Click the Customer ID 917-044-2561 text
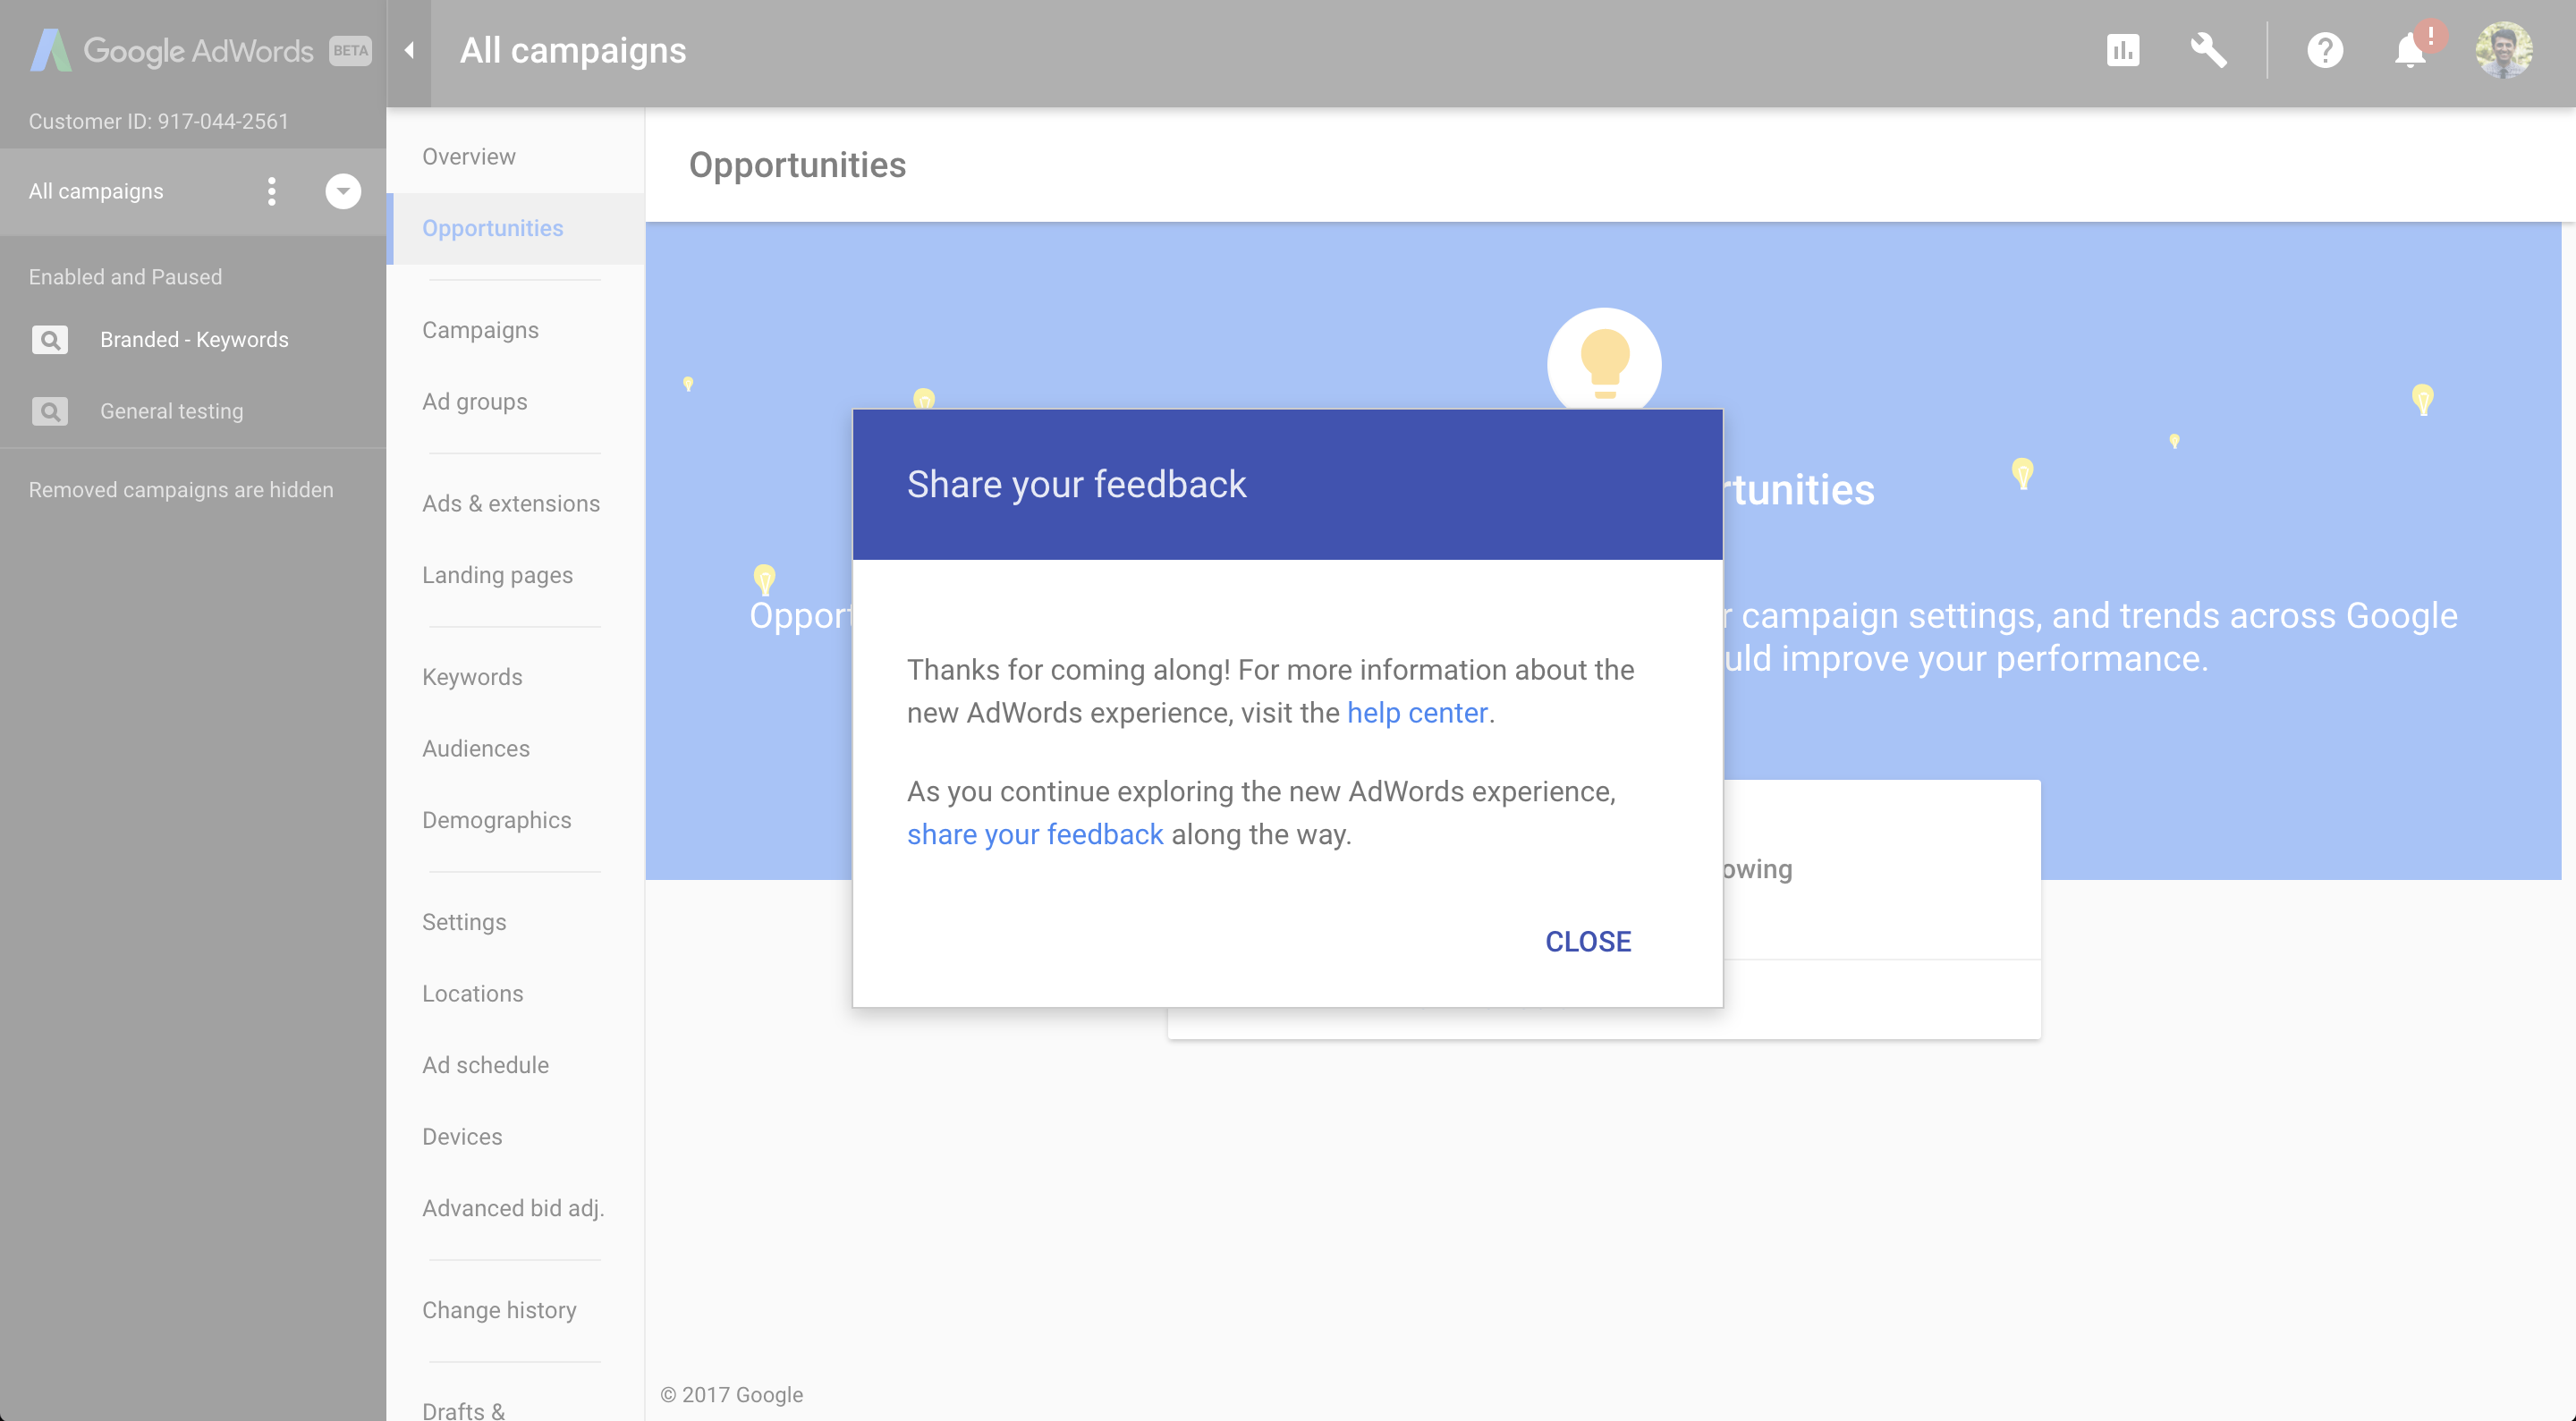This screenshot has height=1421, width=2576. click(x=158, y=121)
